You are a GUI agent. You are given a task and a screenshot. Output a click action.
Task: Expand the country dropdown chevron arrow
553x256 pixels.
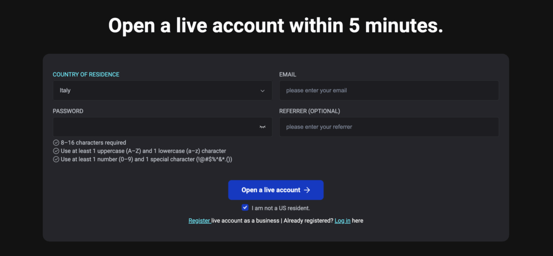pos(262,91)
